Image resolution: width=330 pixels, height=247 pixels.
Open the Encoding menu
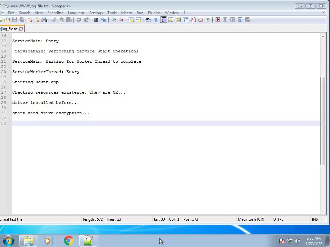(55, 13)
